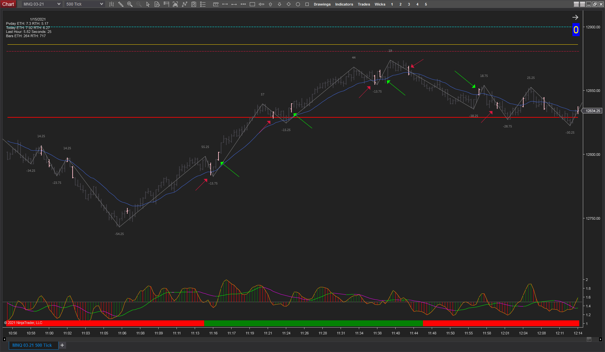Viewport: 605px width, 352px height.
Task: Add a new chart tab with plus
Action: point(62,345)
